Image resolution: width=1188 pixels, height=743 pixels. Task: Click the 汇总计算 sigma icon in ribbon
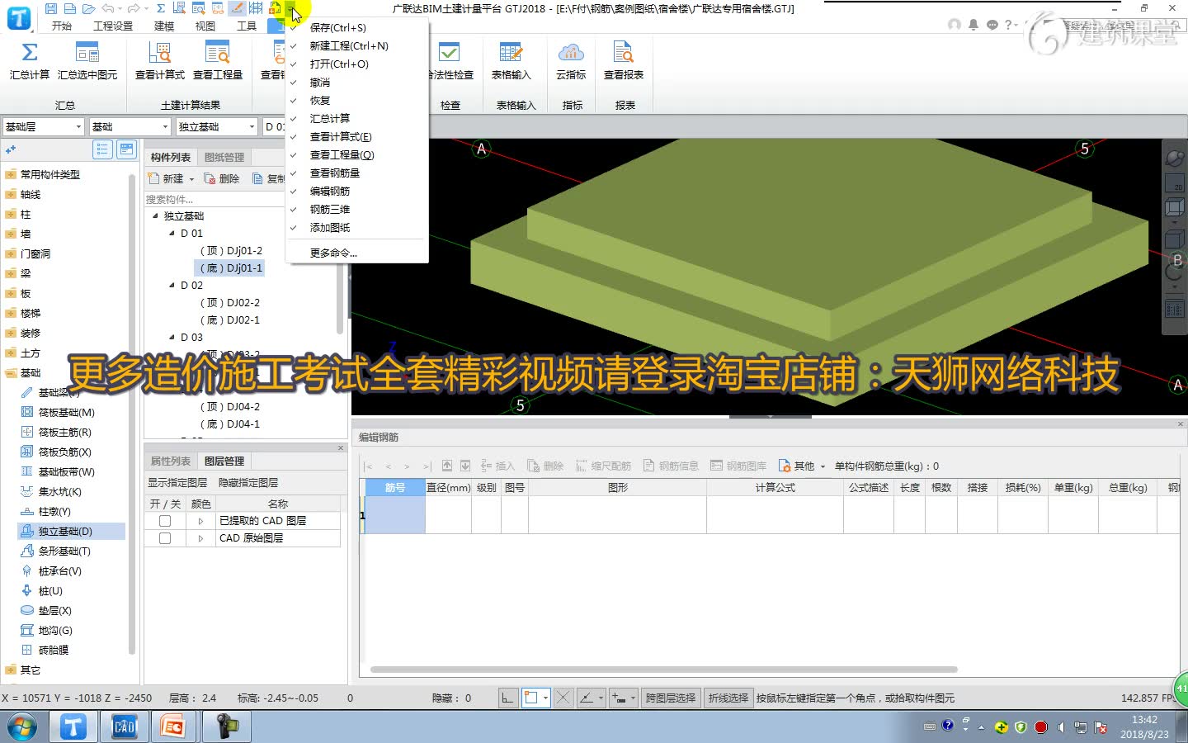click(30, 53)
